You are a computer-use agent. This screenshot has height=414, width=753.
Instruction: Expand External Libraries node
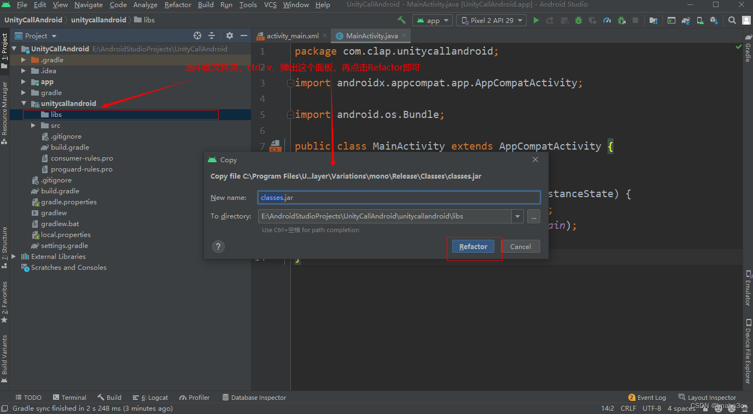(14, 257)
